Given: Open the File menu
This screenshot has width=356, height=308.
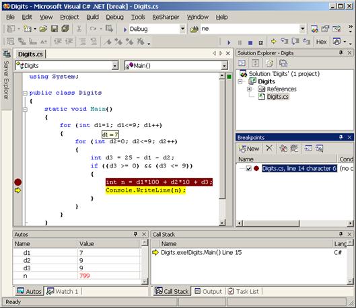Looking at the screenshot, I should pos(10,17).
